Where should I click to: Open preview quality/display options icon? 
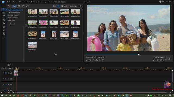(x=161, y=60)
